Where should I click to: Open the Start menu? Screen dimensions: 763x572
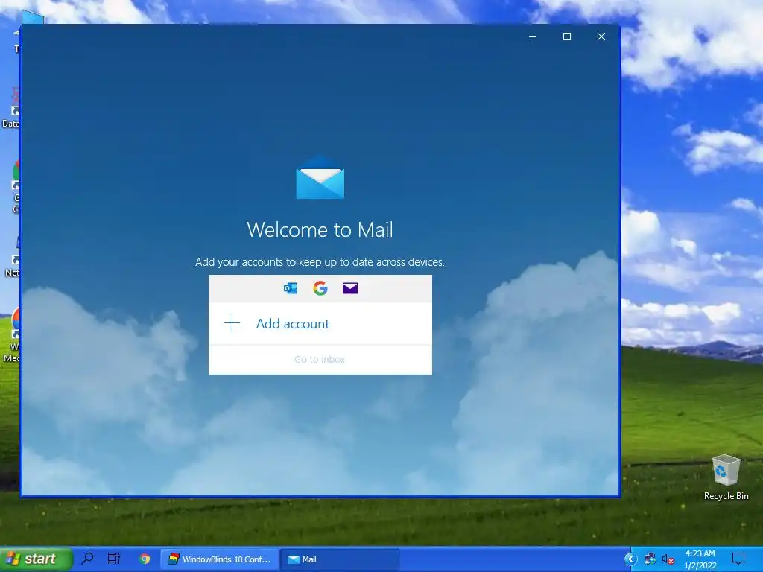[x=36, y=559]
